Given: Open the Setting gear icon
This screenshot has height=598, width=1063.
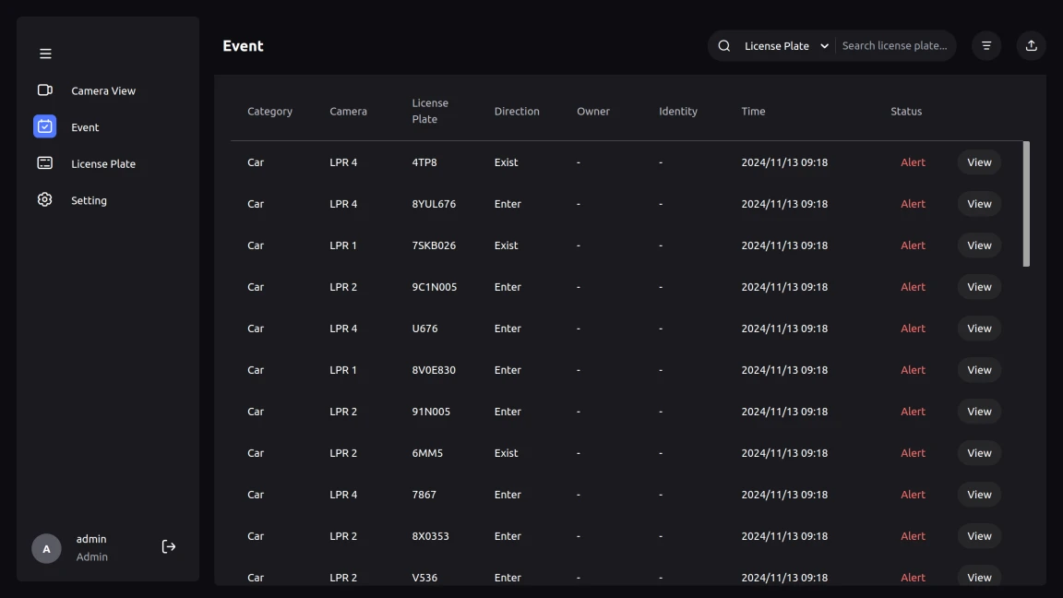Looking at the screenshot, I should coord(44,200).
